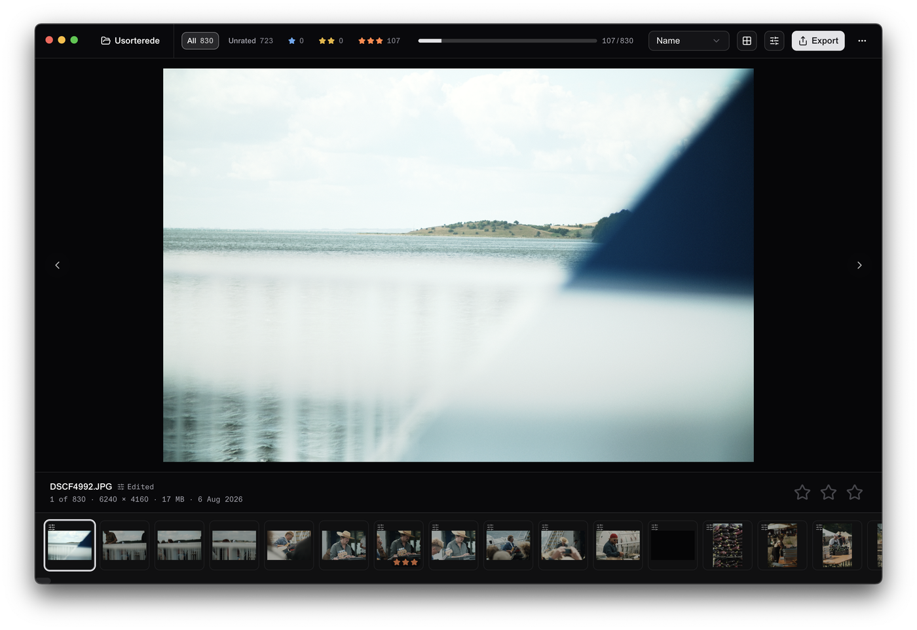Go to next photo arrow
Viewport: 917px width, 630px height.
click(859, 265)
